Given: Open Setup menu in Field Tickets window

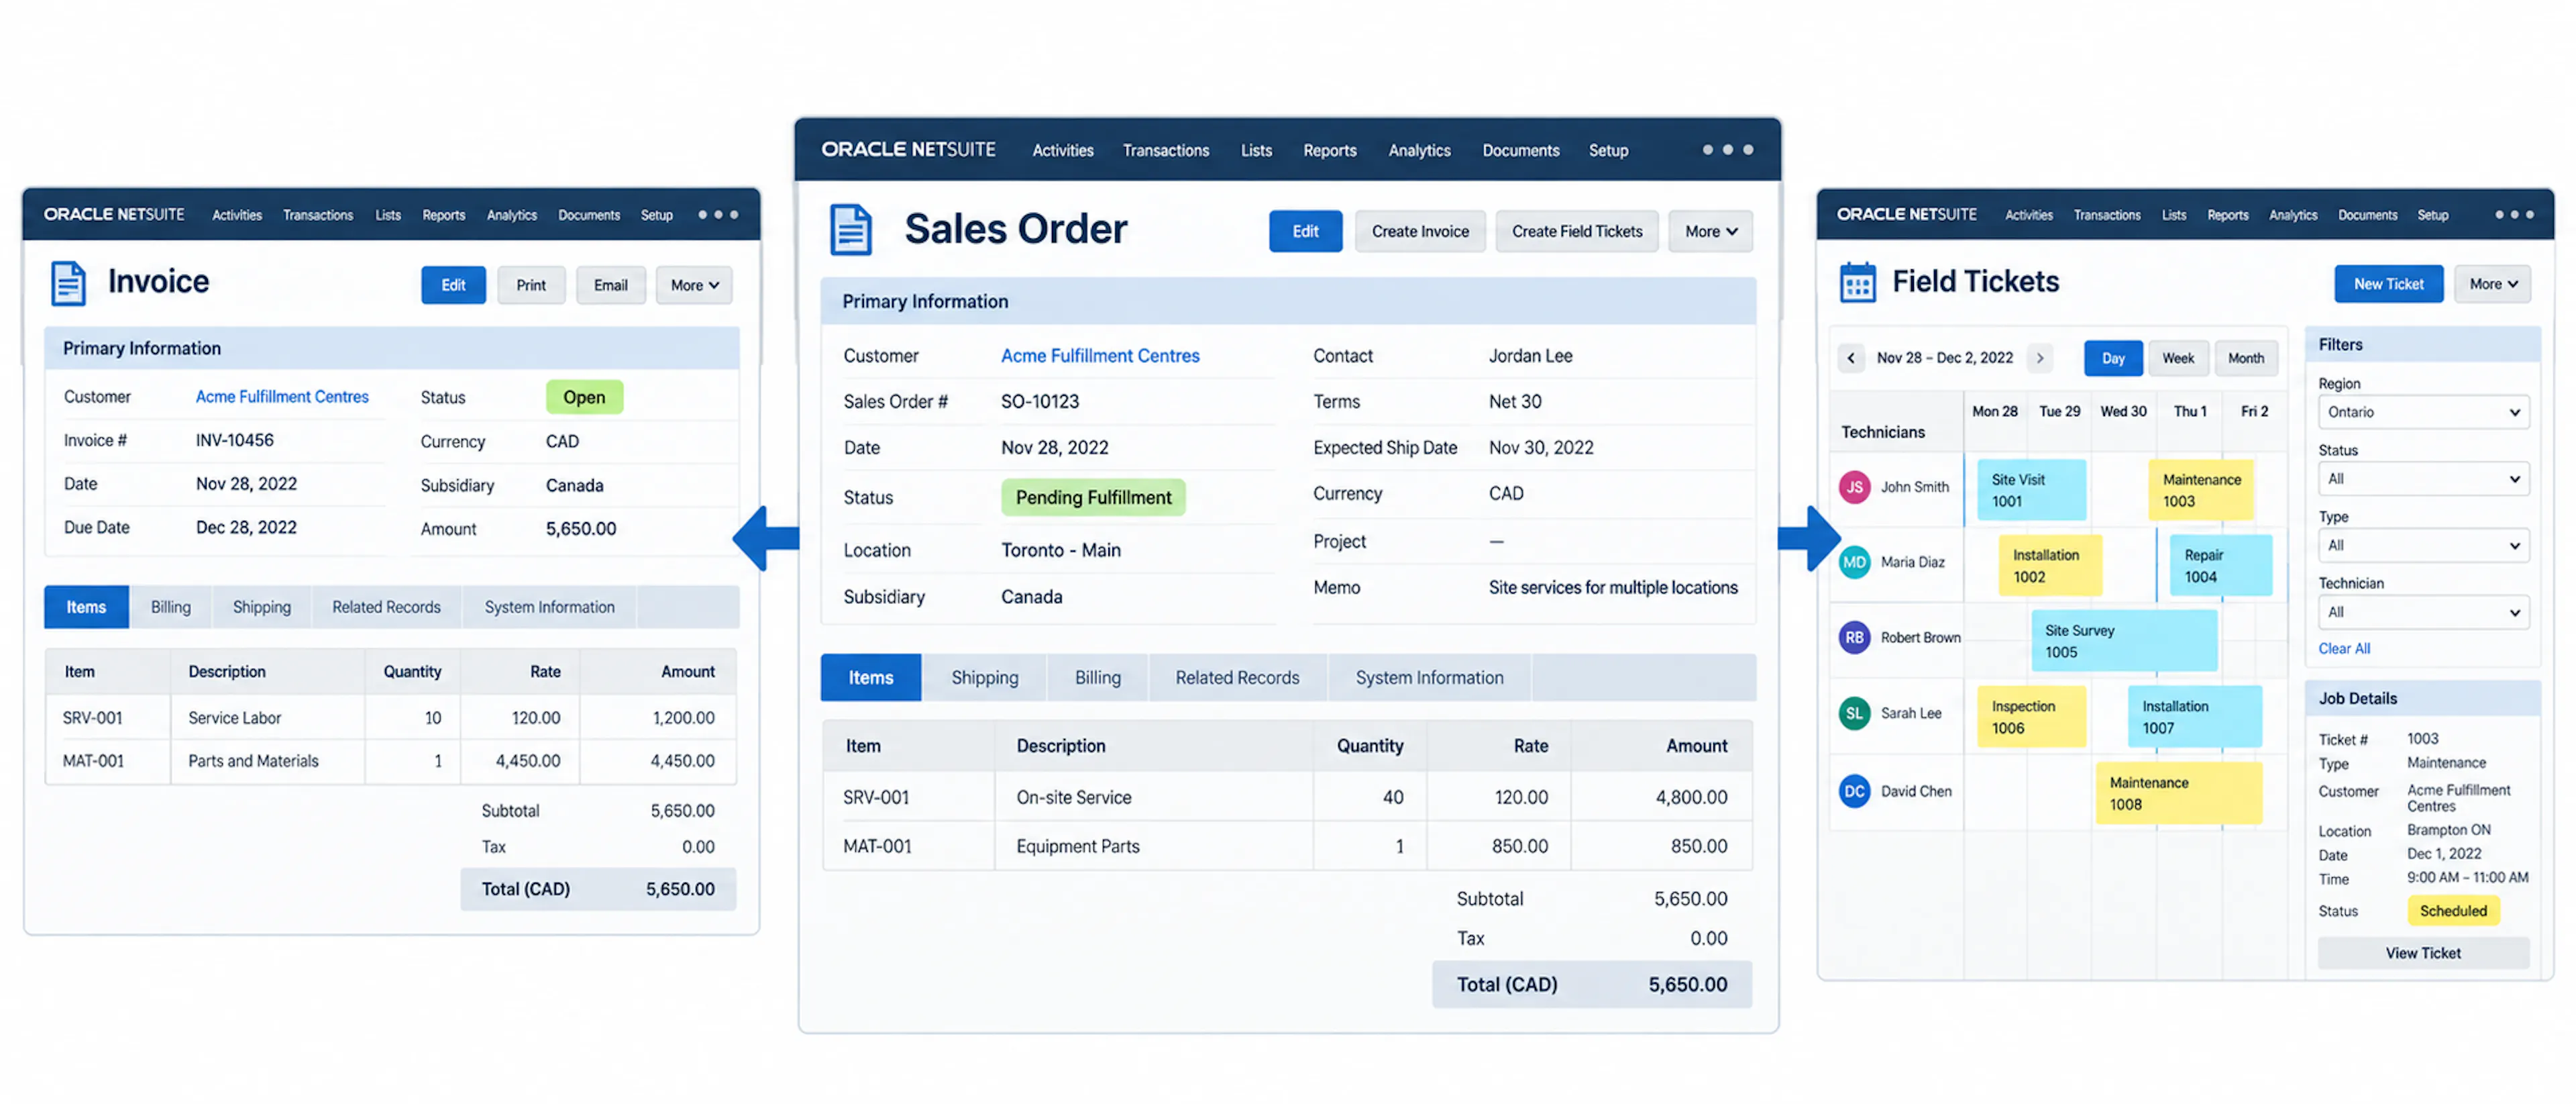Looking at the screenshot, I should (x=2432, y=215).
